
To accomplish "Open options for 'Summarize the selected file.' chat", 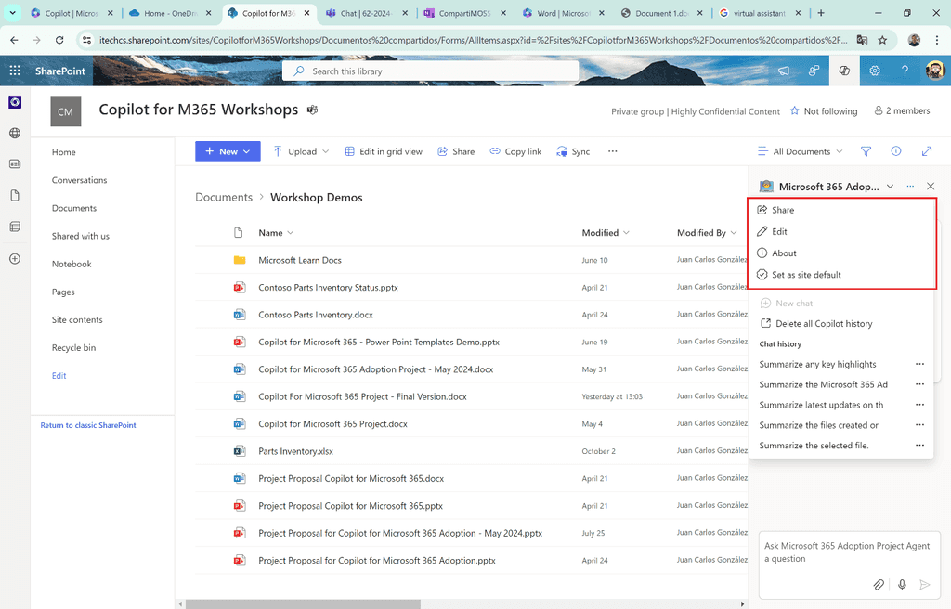I will (x=919, y=446).
